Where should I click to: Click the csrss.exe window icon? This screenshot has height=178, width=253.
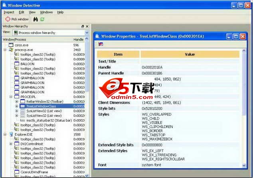(x=11, y=45)
